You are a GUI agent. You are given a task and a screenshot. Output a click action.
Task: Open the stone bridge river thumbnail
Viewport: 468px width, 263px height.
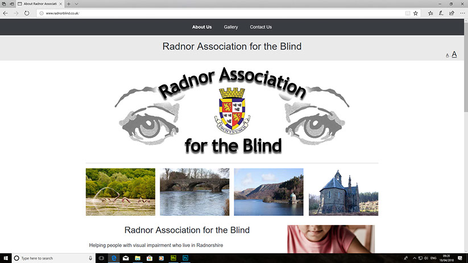194,192
